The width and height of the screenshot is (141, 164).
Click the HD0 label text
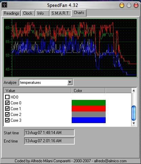coord(14,97)
